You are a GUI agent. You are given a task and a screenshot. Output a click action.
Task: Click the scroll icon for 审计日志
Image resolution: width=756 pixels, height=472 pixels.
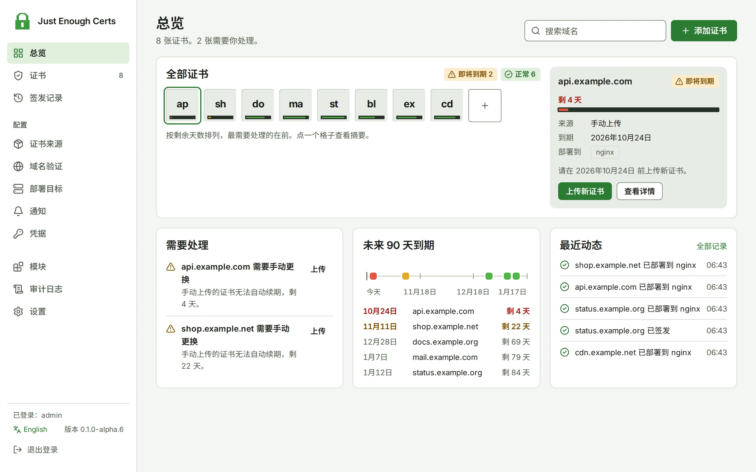click(x=18, y=289)
